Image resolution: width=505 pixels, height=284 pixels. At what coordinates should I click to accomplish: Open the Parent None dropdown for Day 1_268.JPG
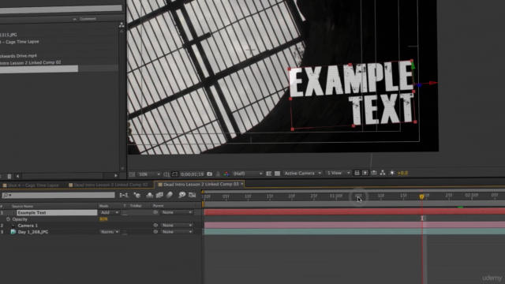(x=177, y=232)
